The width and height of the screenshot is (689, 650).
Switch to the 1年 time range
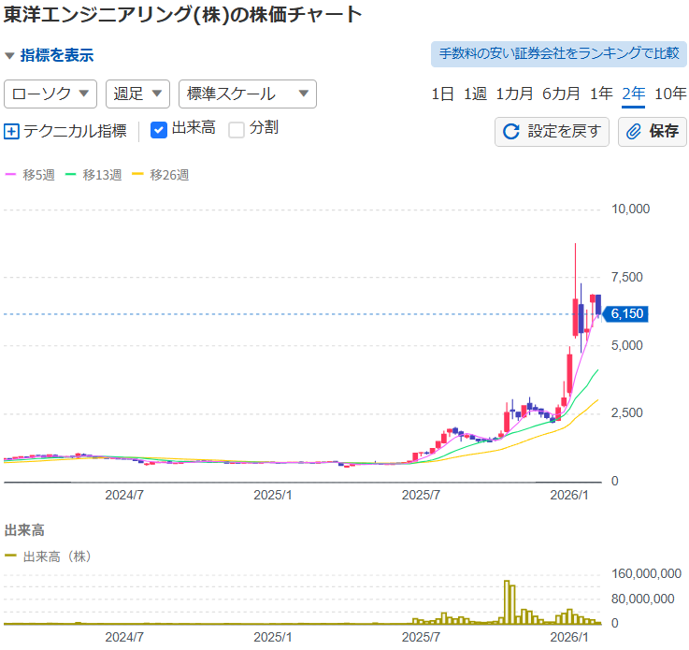[x=601, y=94]
